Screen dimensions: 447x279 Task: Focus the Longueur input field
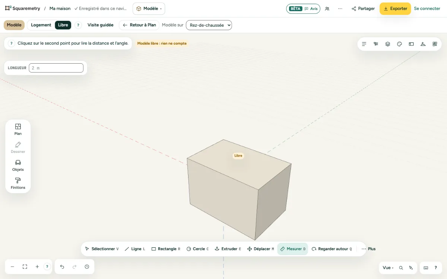tap(56, 68)
